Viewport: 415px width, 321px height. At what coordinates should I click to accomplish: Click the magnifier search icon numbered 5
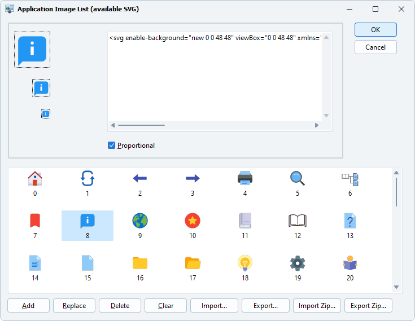[x=298, y=179]
